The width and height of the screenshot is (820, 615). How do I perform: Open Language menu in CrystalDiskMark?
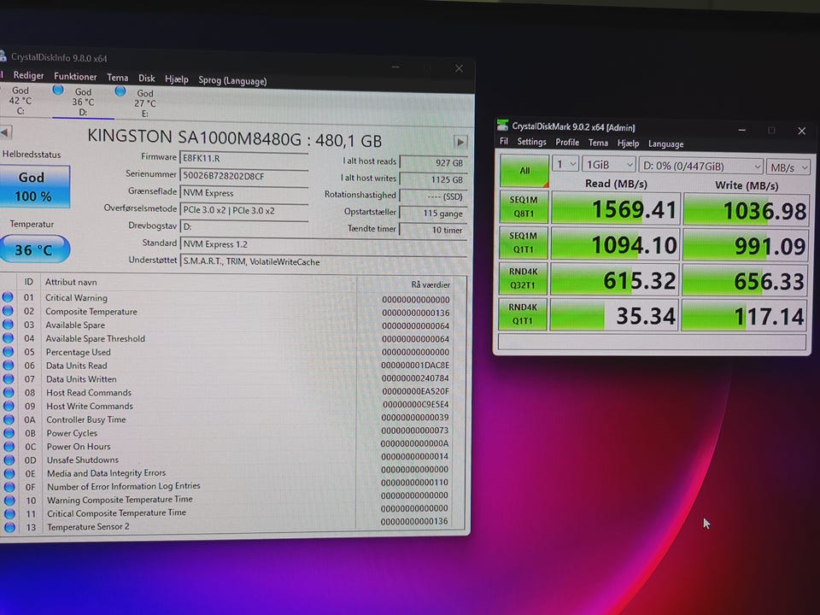[665, 143]
